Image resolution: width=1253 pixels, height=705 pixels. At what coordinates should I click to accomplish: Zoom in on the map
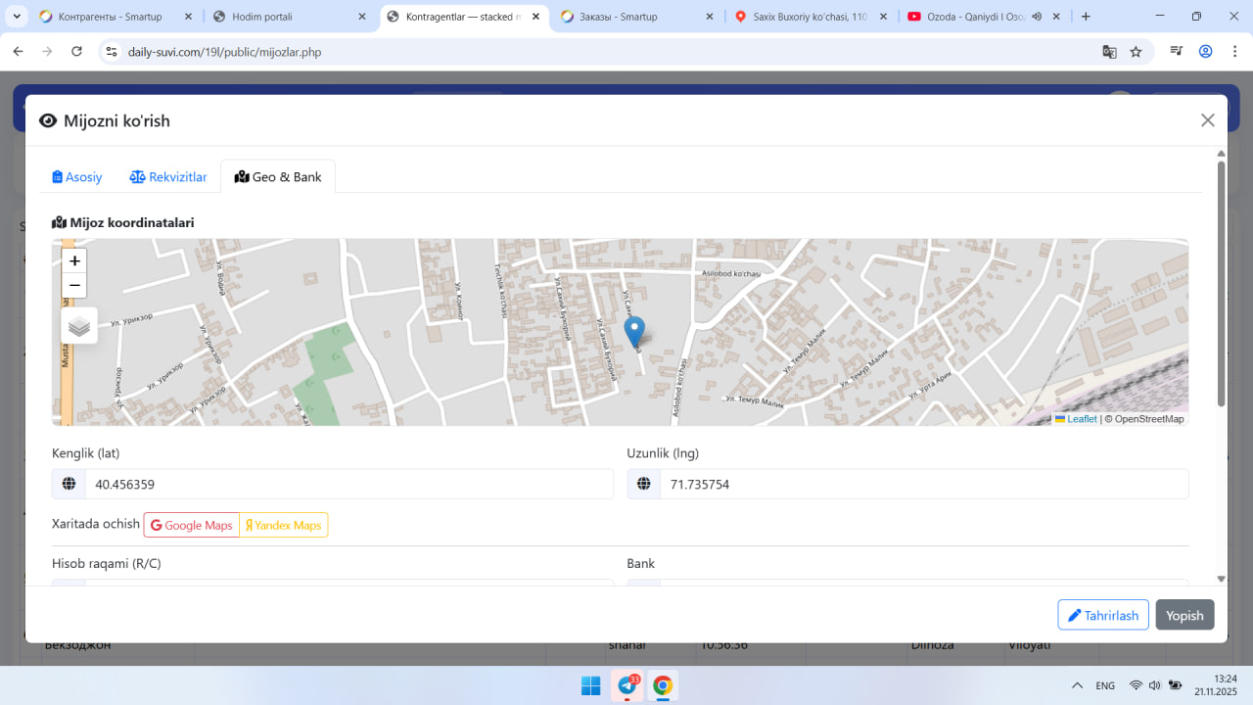[74, 261]
